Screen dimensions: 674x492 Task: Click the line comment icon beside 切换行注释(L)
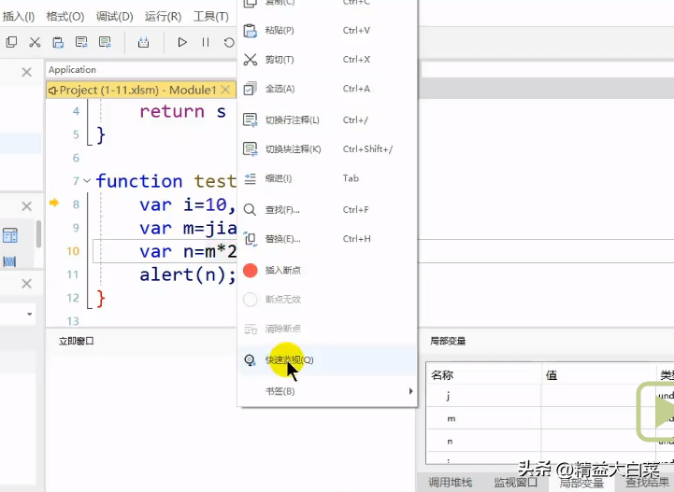(251, 119)
